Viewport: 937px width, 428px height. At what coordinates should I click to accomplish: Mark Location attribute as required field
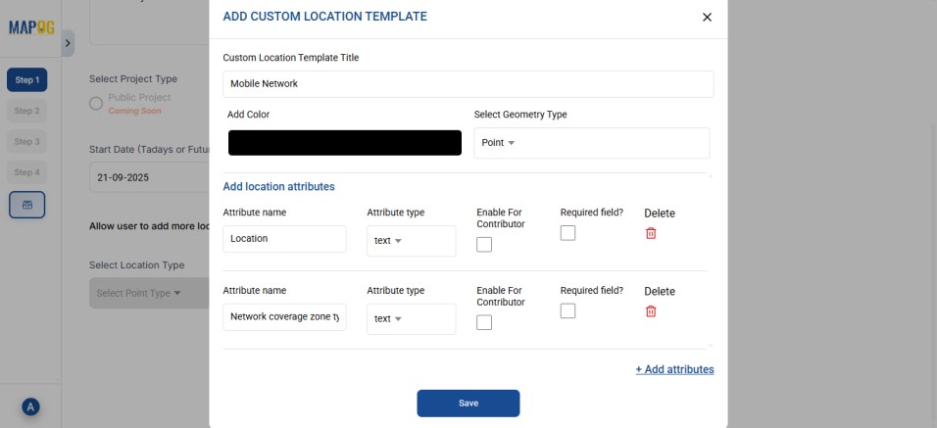point(567,233)
